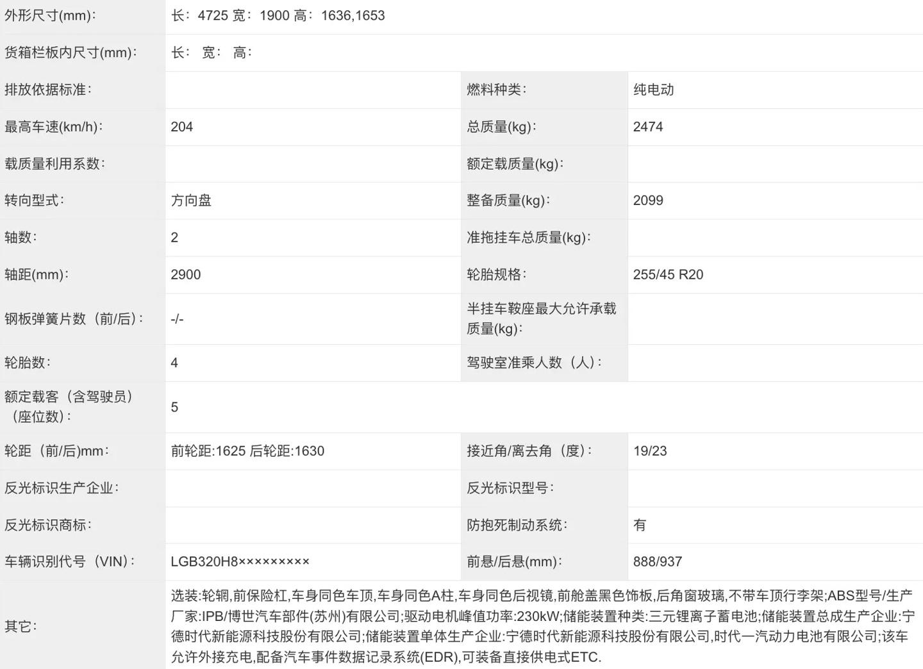The width and height of the screenshot is (923, 669).
Task: Click the 额定载质量(kg) label
Action: pyautogui.click(x=515, y=164)
